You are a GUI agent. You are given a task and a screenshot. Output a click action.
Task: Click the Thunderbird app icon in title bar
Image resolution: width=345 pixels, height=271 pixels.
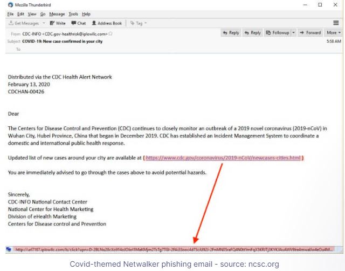10,5
